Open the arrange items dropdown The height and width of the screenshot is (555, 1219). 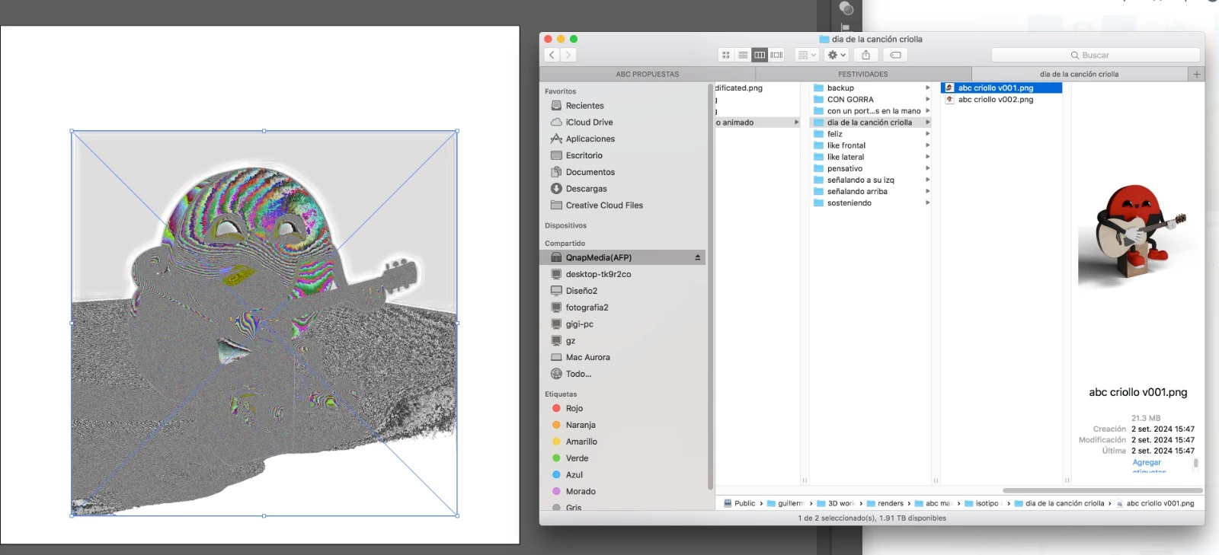coord(807,55)
